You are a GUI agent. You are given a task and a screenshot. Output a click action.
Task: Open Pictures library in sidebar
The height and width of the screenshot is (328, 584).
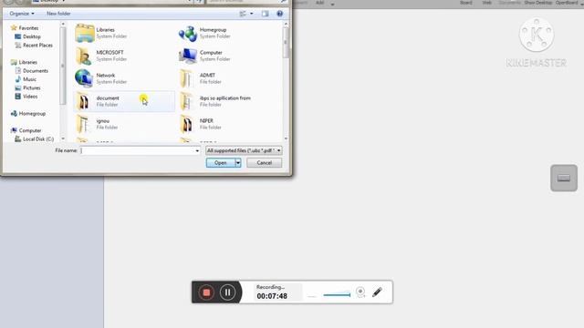click(x=27, y=87)
